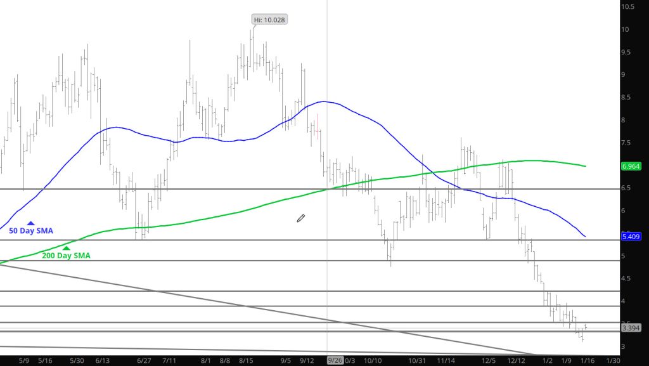Click the pencil drawing cursor icon
649x366 pixels.
tap(302, 218)
